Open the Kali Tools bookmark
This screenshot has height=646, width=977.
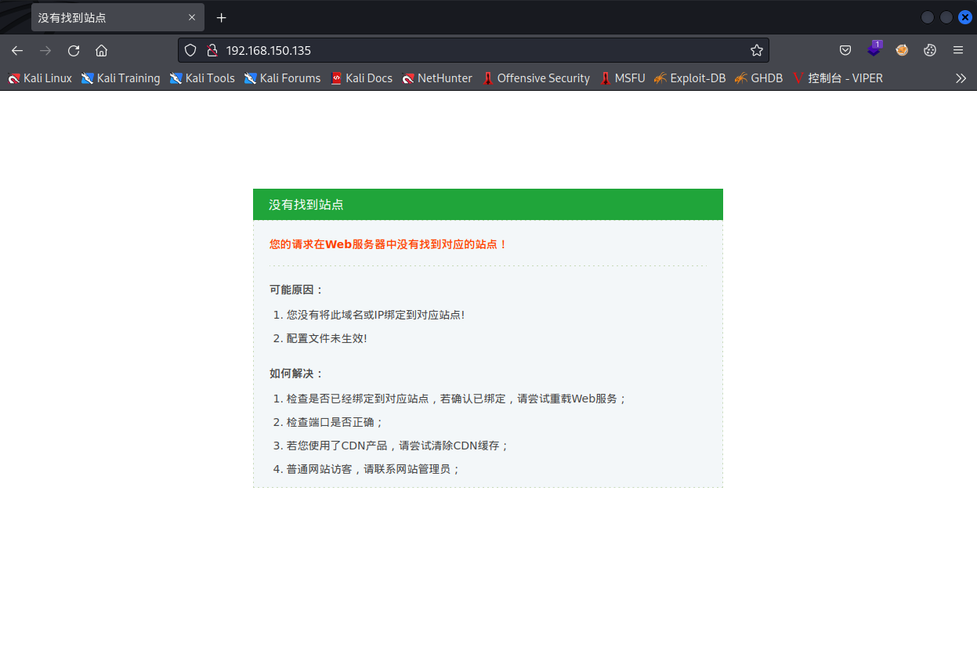(202, 78)
